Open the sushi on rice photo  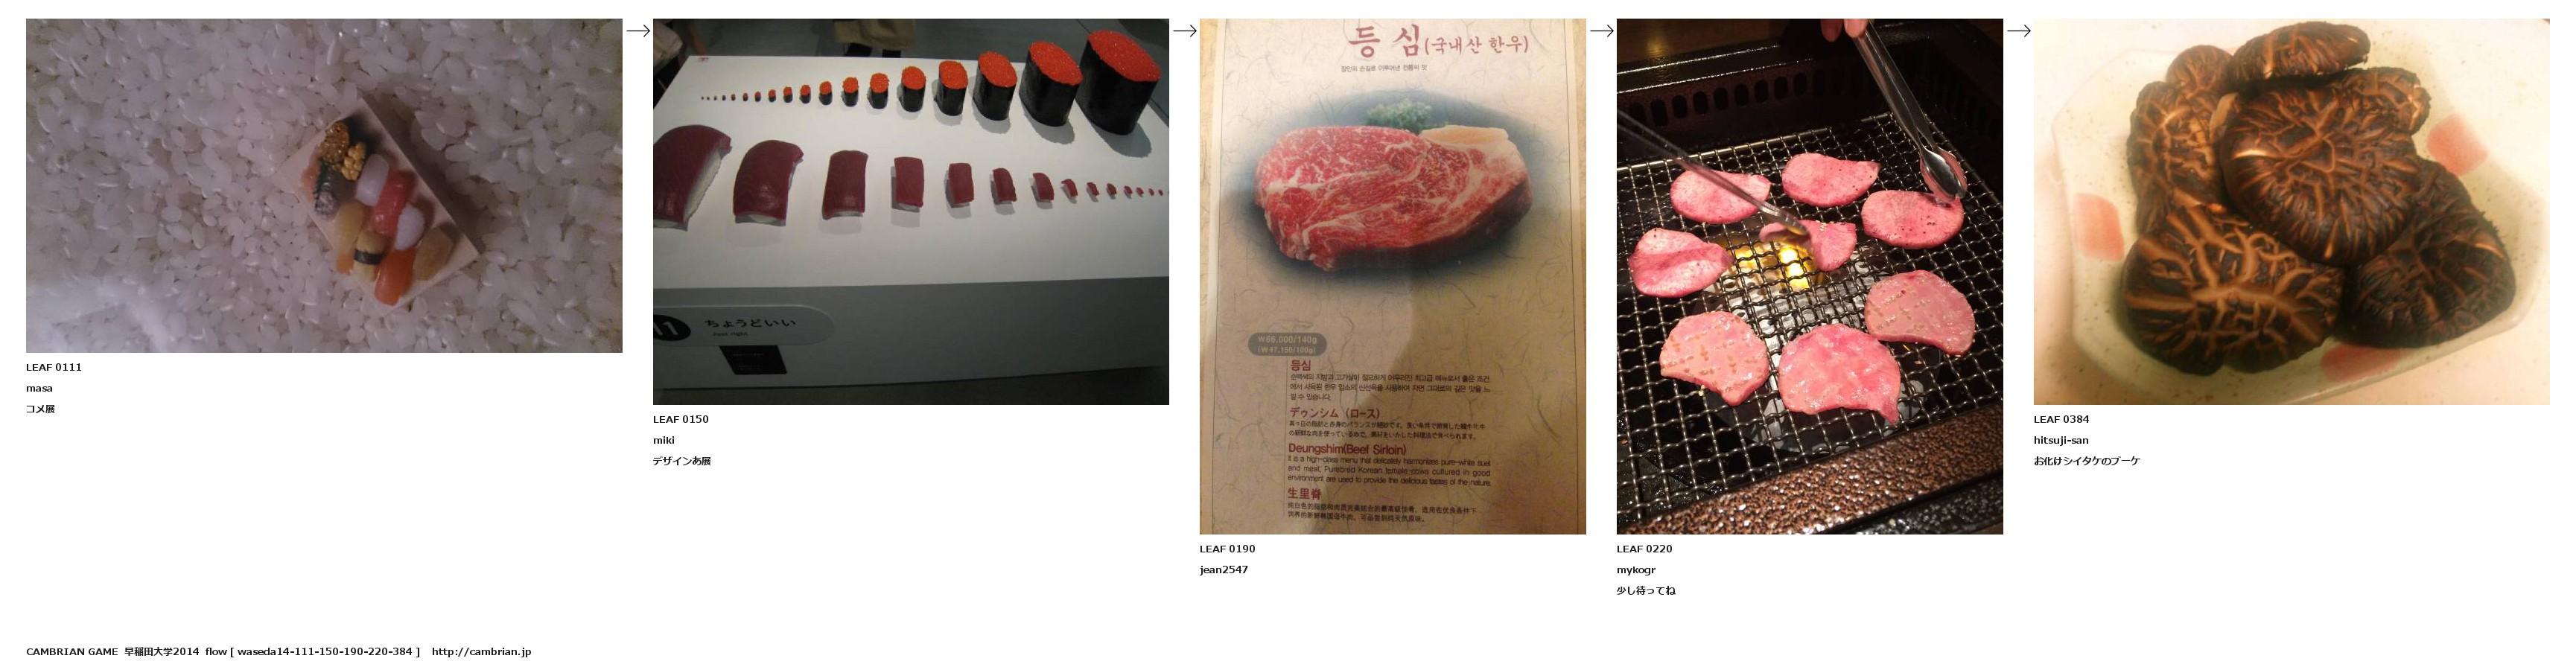click(x=324, y=185)
